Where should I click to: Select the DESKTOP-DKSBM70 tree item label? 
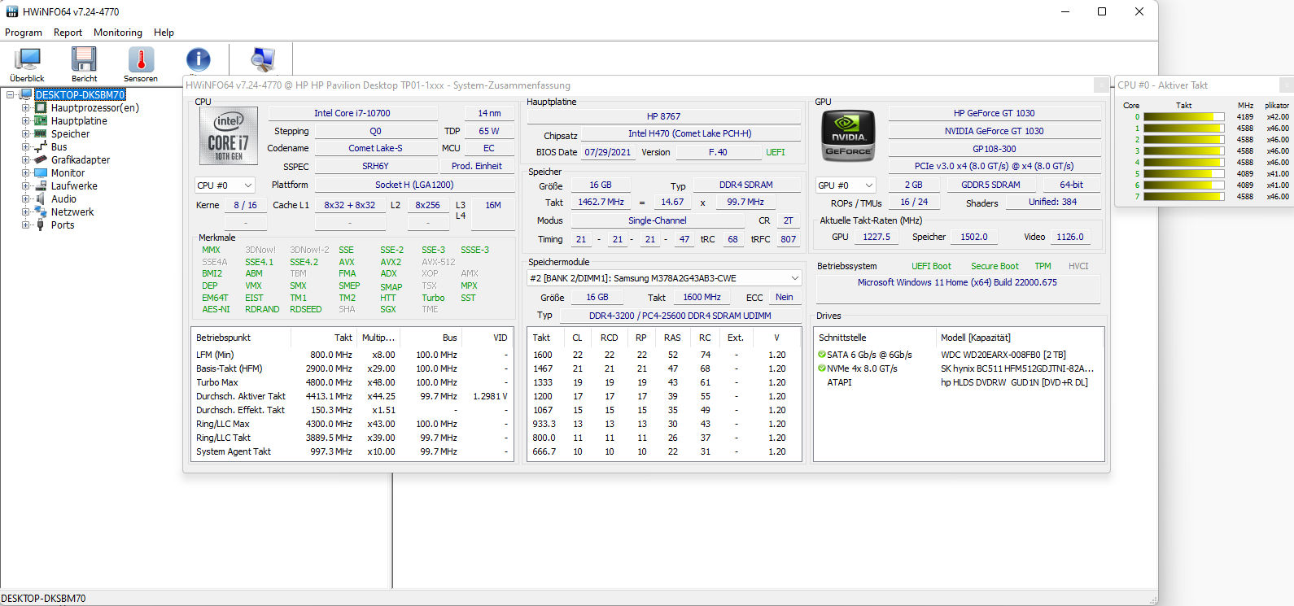[x=80, y=94]
